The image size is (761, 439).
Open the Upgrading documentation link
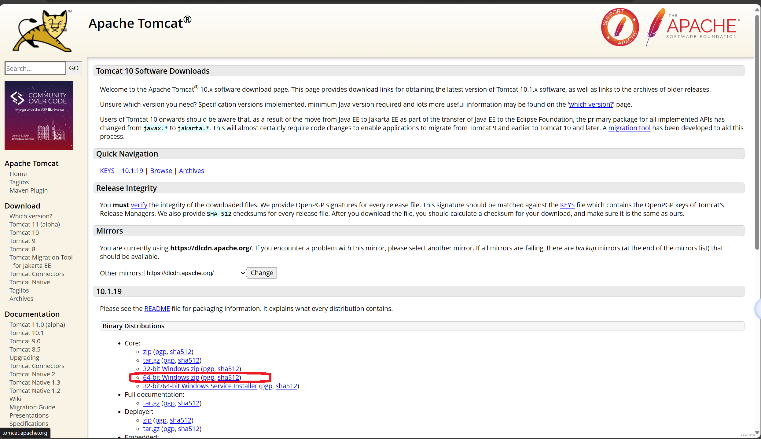pyautogui.click(x=24, y=358)
